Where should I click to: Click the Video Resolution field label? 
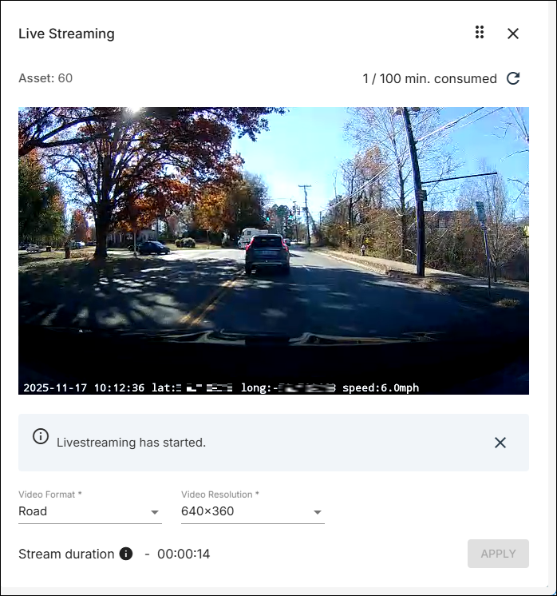[219, 495]
